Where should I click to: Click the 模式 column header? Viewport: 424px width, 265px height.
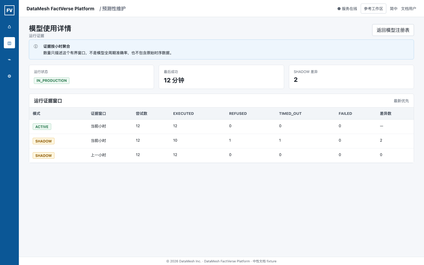point(37,114)
